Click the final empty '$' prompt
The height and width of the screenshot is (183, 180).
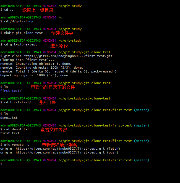1,164
